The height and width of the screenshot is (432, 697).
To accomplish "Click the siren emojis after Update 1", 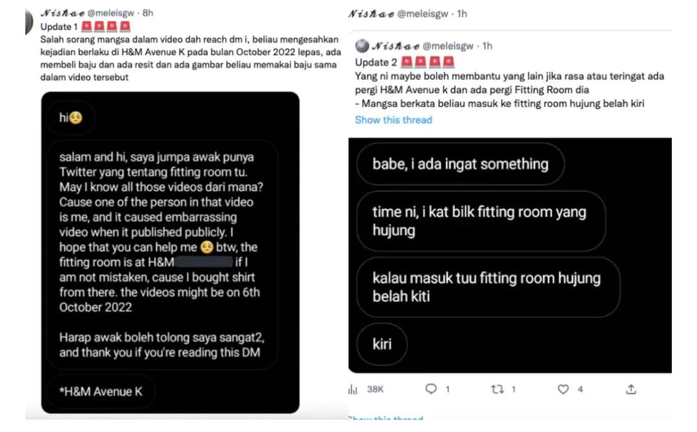I will [106, 26].
